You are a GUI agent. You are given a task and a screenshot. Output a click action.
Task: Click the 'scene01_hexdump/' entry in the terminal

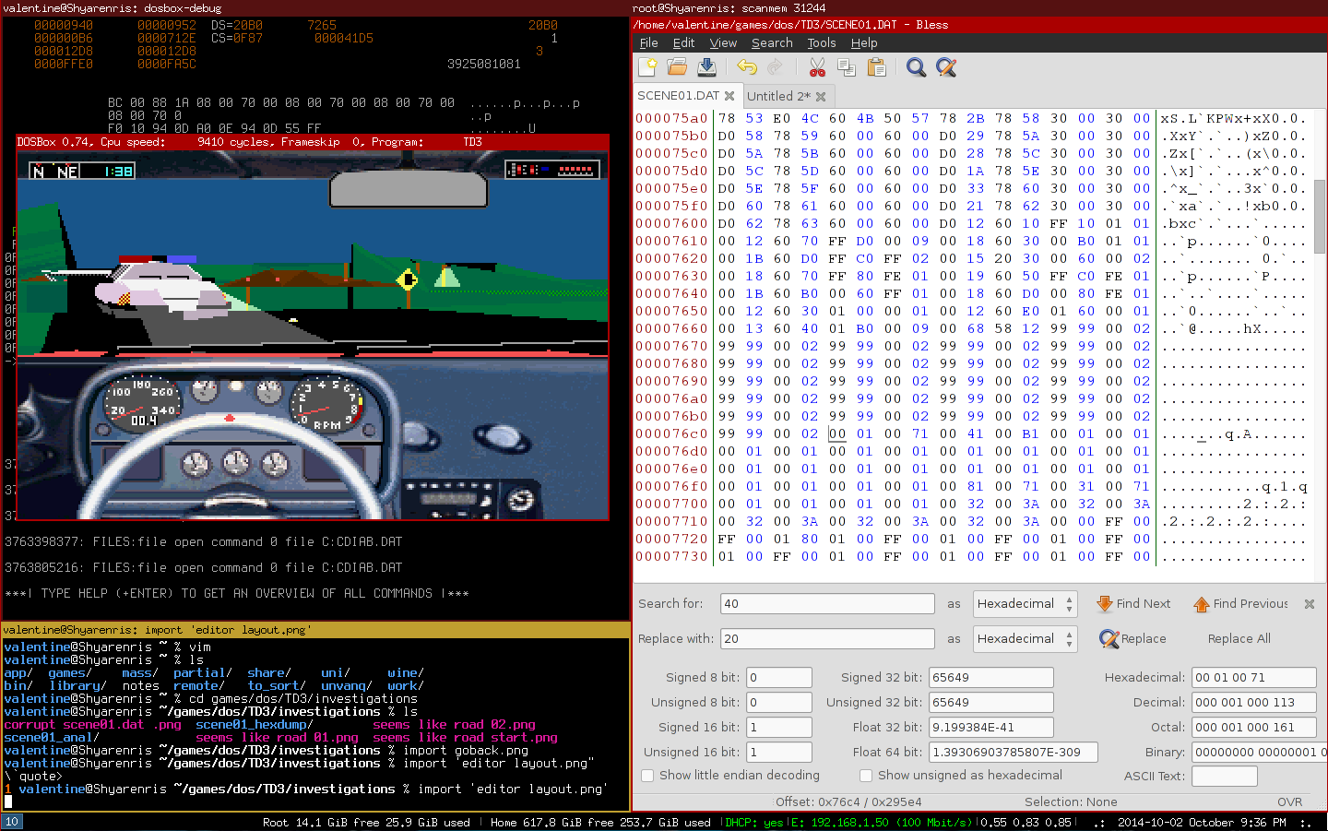coord(255,725)
